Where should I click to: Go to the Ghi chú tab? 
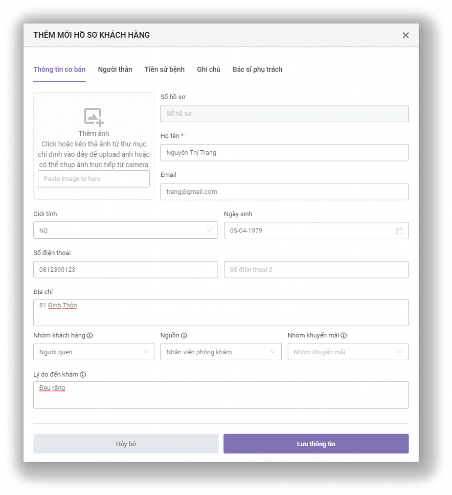click(208, 70)
